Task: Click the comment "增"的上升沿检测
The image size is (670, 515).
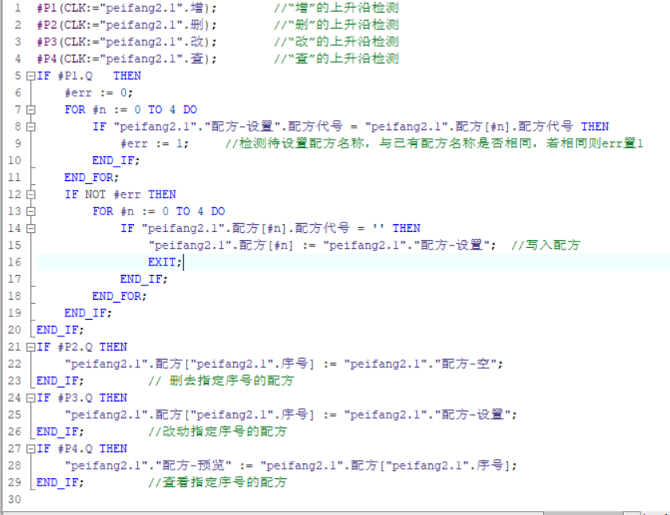Action: pyautogui.click(x=337, y=8)
